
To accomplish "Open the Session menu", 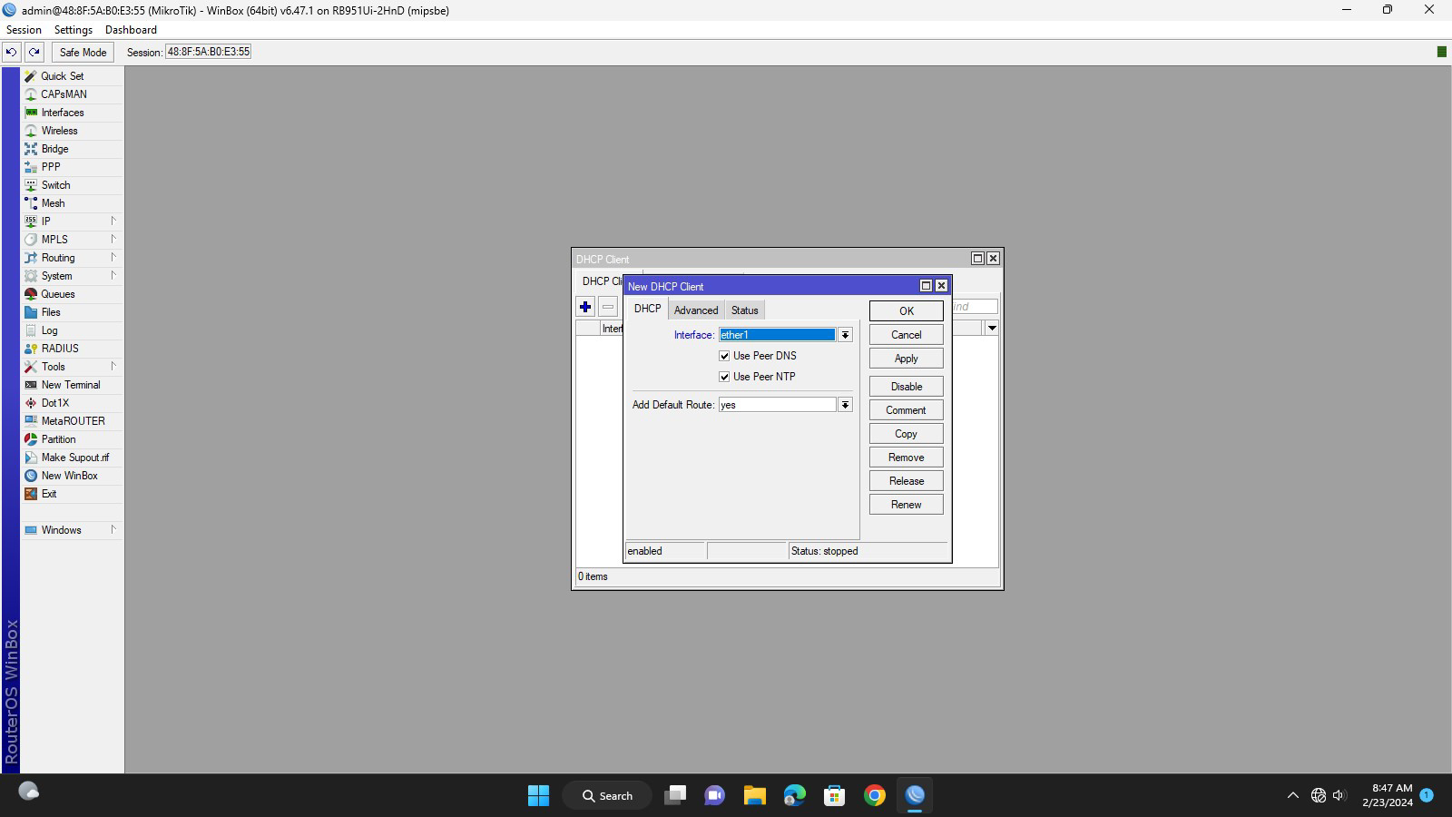I will click(x=24, y=30).
